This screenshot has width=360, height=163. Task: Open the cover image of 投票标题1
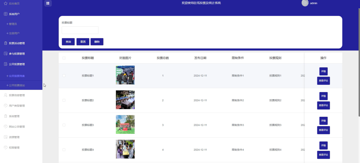[x=125, y=75]
